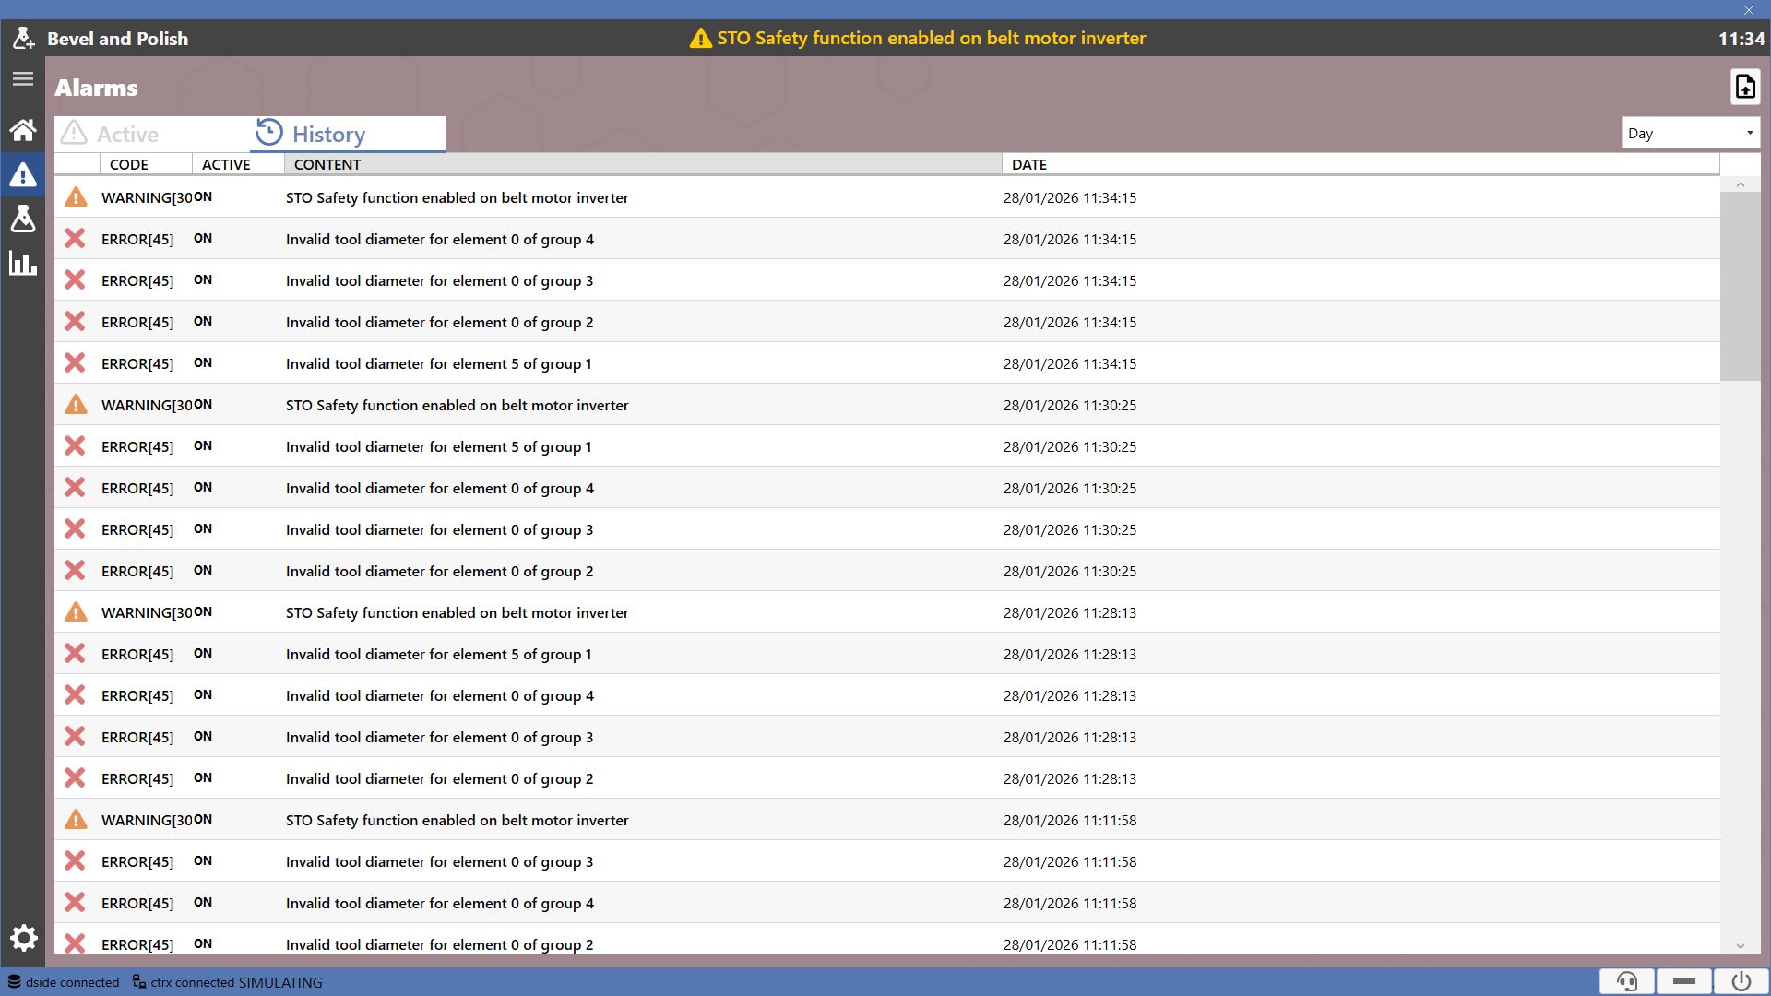Click the Bevel and Polish title
This screenshot has width=1771, height=996.
point(117,39)
